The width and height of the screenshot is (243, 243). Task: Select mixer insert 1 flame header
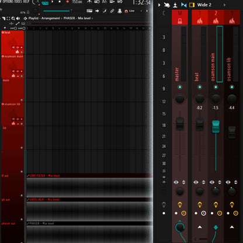200,18
